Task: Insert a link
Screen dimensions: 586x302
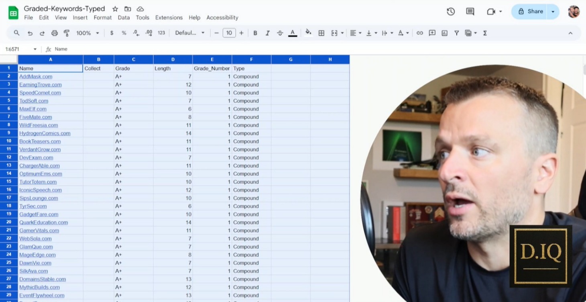Action: pos(419,33)
